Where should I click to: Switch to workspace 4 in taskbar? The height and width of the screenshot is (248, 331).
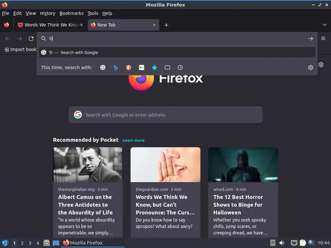click(38, 243)
